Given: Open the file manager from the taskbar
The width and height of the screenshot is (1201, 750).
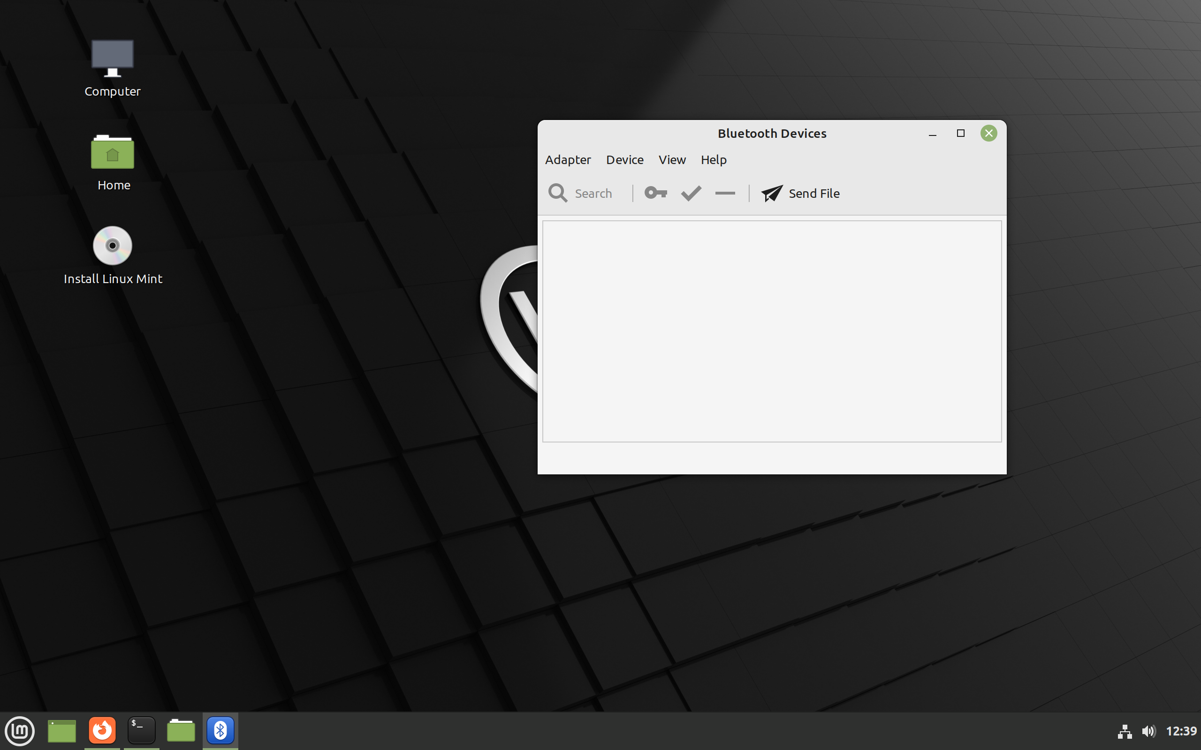Looking at the screenshot, I should pyautogui.click(x=181, y=730).
